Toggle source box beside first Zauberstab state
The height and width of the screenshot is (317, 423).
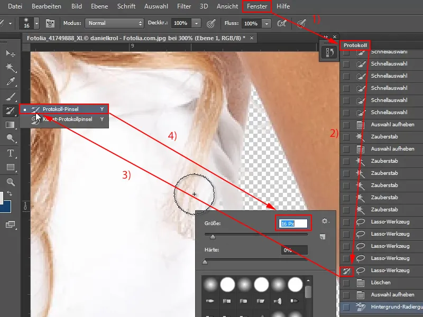click(346, 137)
